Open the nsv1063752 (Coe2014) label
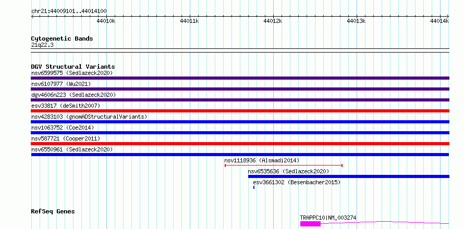Image resolution: width=464 pixels, height=229 pixels. coord(63,128)
